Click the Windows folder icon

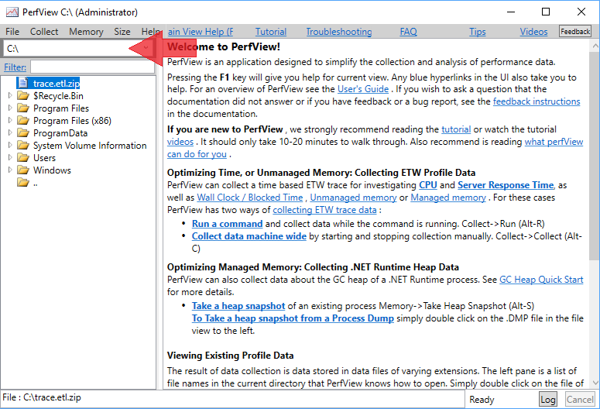point(23,170)
